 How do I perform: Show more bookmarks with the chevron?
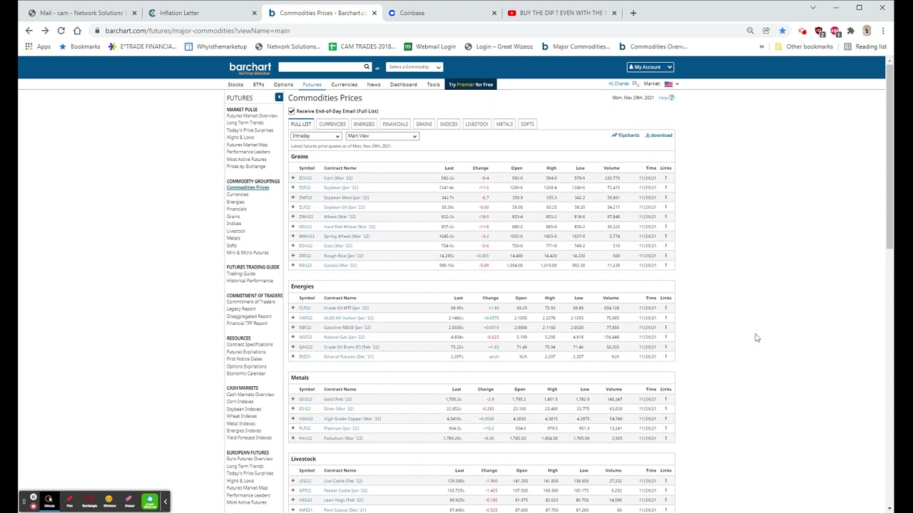coord(762,46)
